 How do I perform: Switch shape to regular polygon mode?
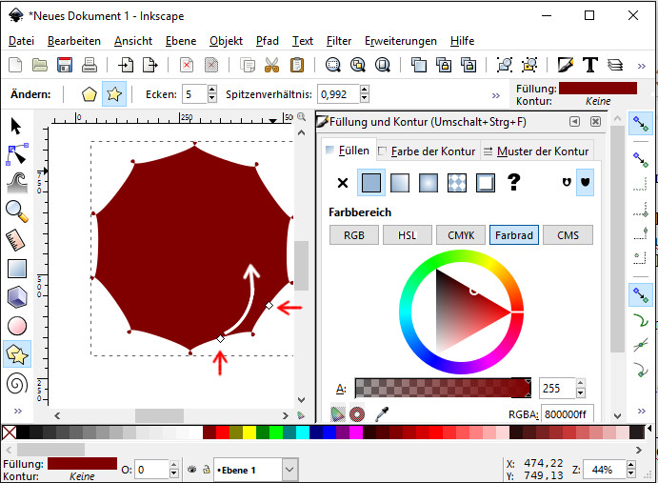[89, 94]
